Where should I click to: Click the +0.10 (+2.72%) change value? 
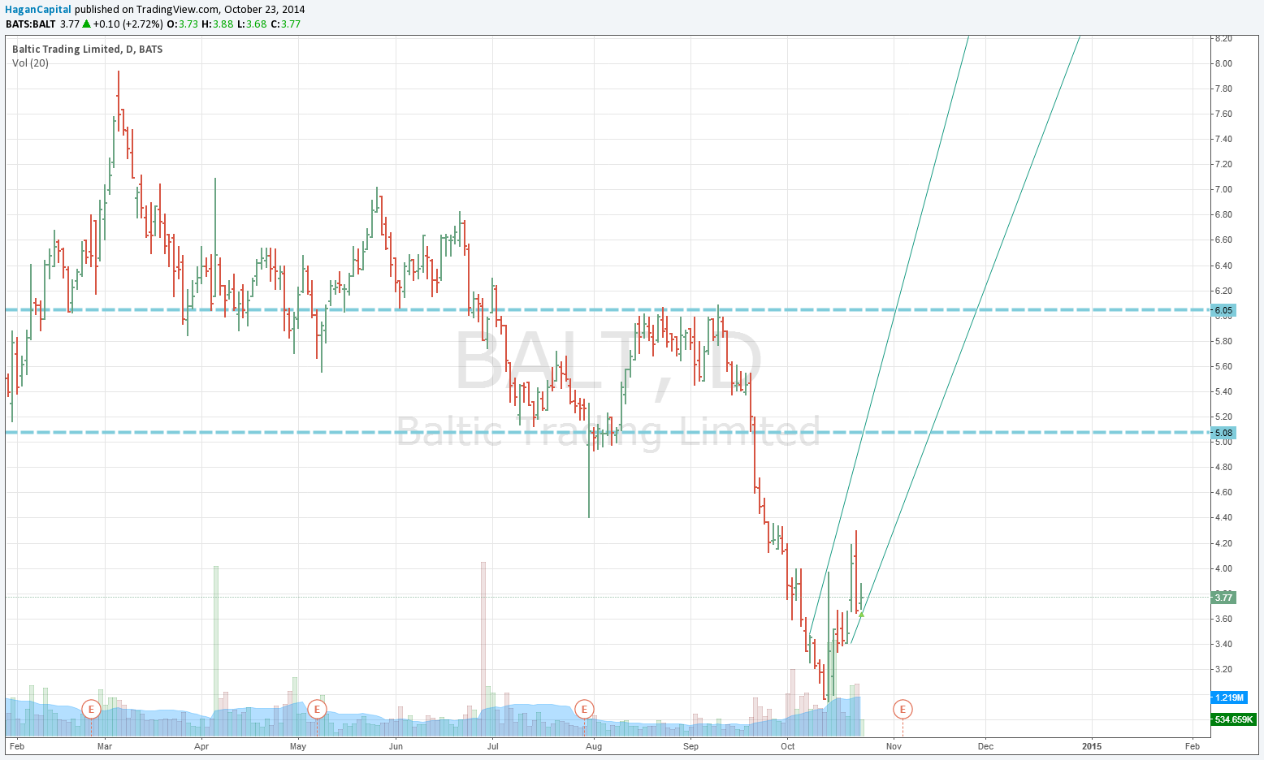pyautogui.click(x=128, y=24)
